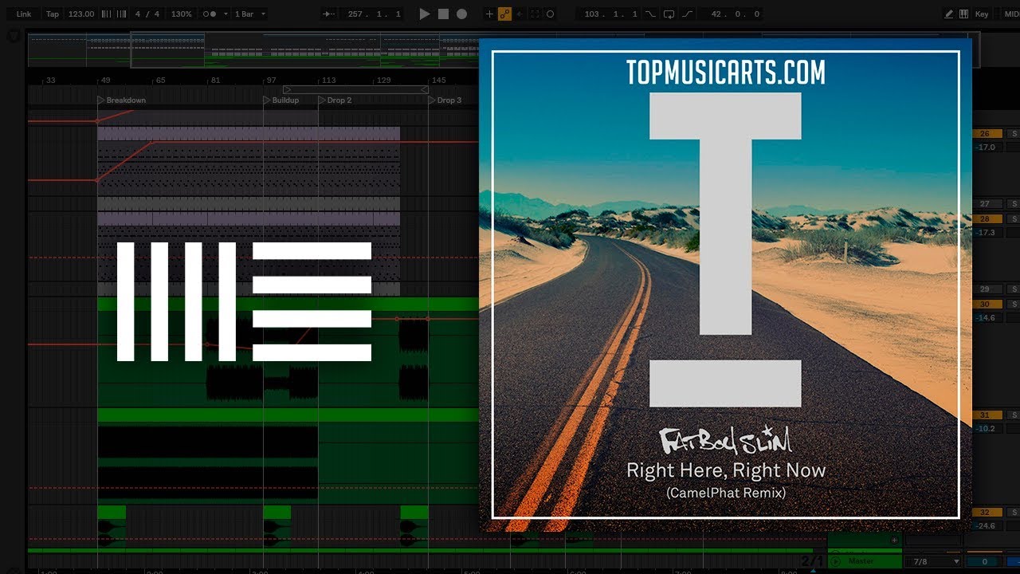1020x574 pixels.
Task: Click the Re-enable Automation arrow icon
Action: [520, 14]
